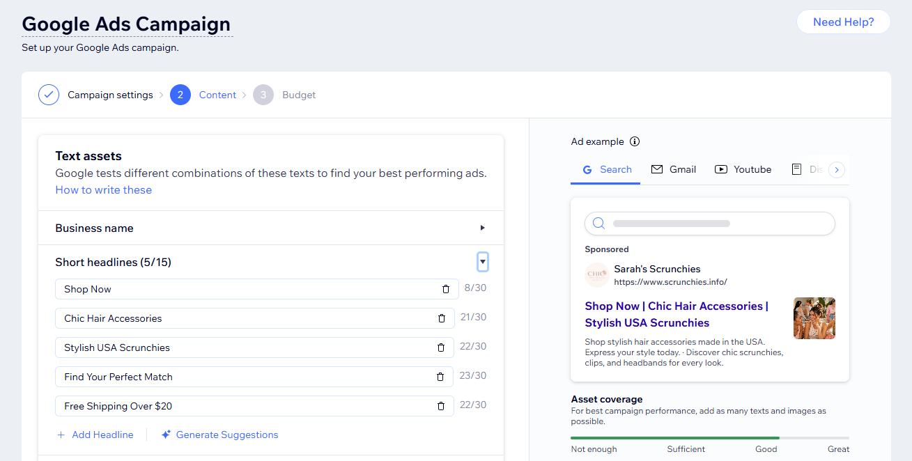Delete the 'Free Shipping Over $20' headline

pyautogui.click(x=440, y=406)
